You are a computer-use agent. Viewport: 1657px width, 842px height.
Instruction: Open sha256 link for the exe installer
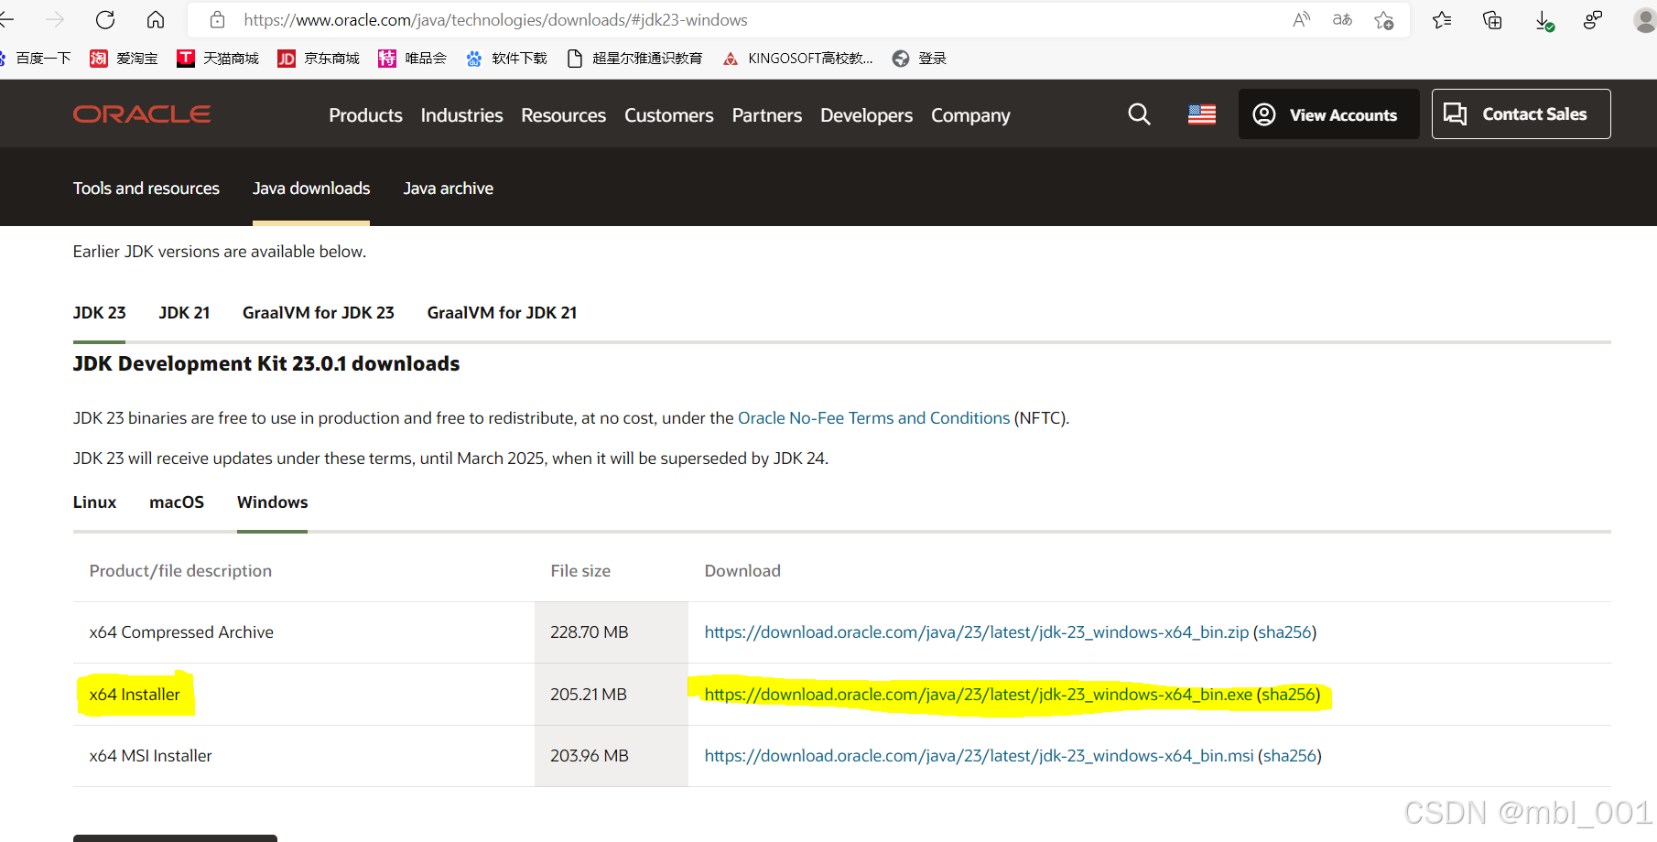point(1288,695)
